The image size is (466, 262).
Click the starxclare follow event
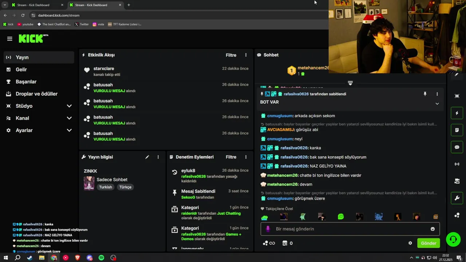[x=166, y=71]
